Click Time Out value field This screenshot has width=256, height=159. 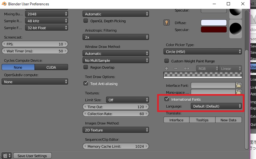click(x=116, y=107)
